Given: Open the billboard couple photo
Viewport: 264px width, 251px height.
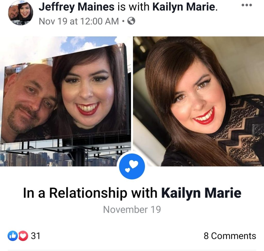Looking at the screenshot, I should click(x=65, y=101).
